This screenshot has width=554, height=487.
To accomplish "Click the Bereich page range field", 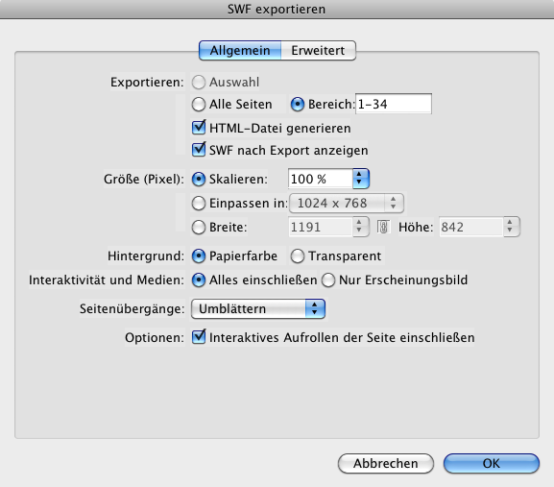I will [x=394, y=104].
